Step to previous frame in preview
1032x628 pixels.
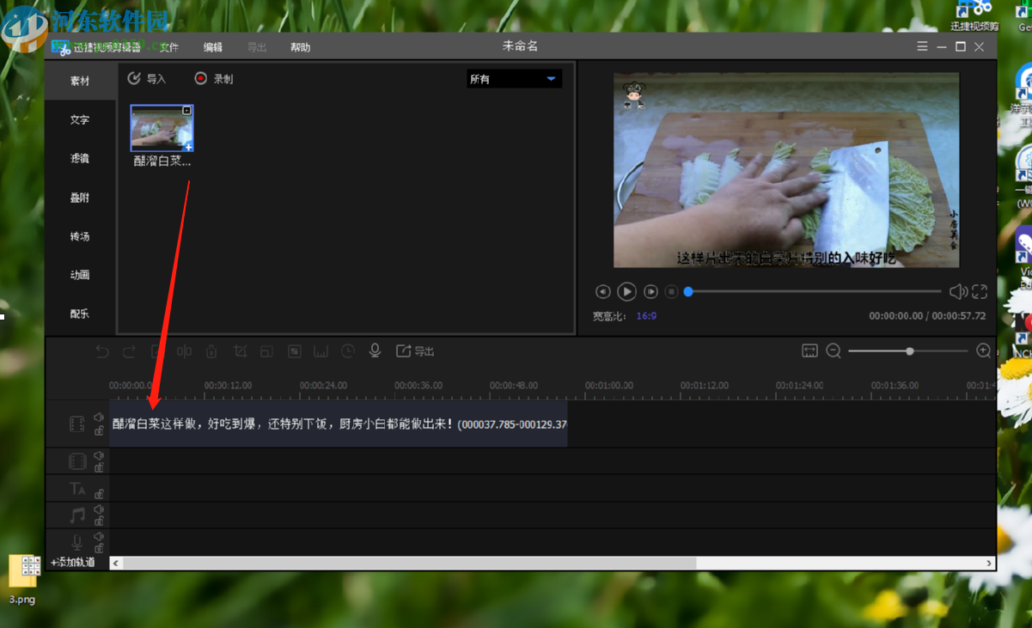[x=603, y=292]
